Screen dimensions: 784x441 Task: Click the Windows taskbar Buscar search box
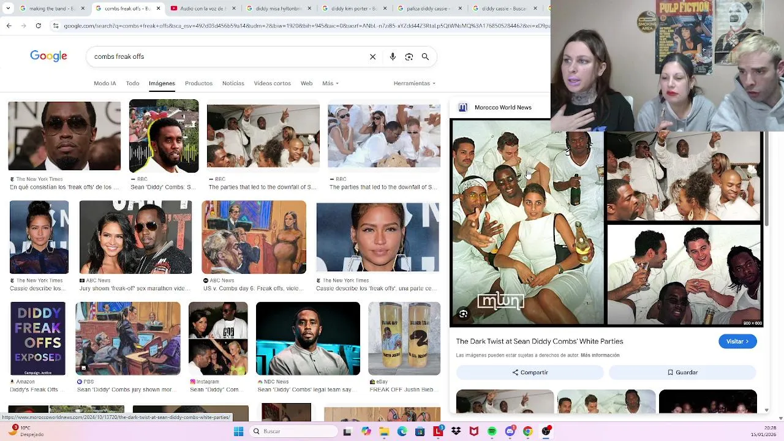tap(293, 431)
